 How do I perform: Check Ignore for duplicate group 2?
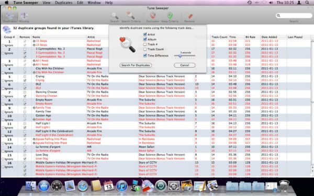[x=3, y=53]
